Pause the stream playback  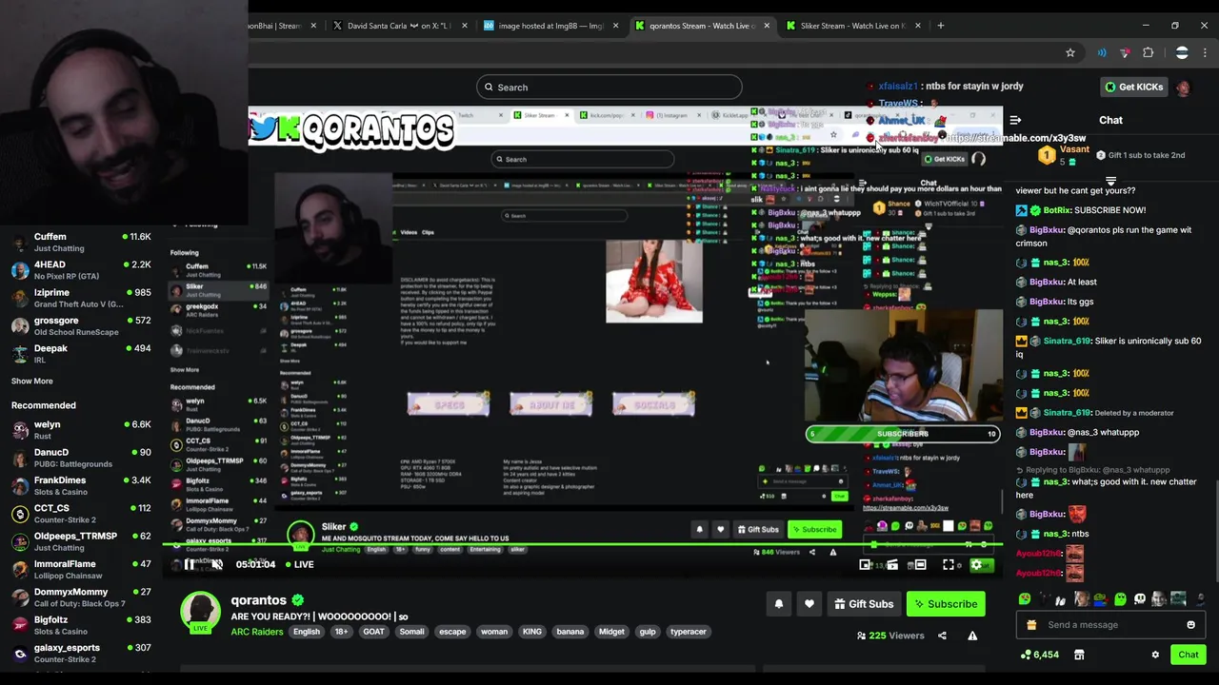click(190, 565)
